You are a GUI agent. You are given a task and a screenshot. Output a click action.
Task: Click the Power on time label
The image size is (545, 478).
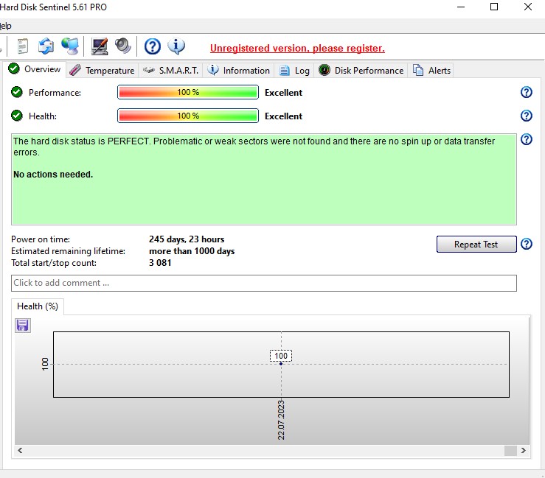click(41, 239)
